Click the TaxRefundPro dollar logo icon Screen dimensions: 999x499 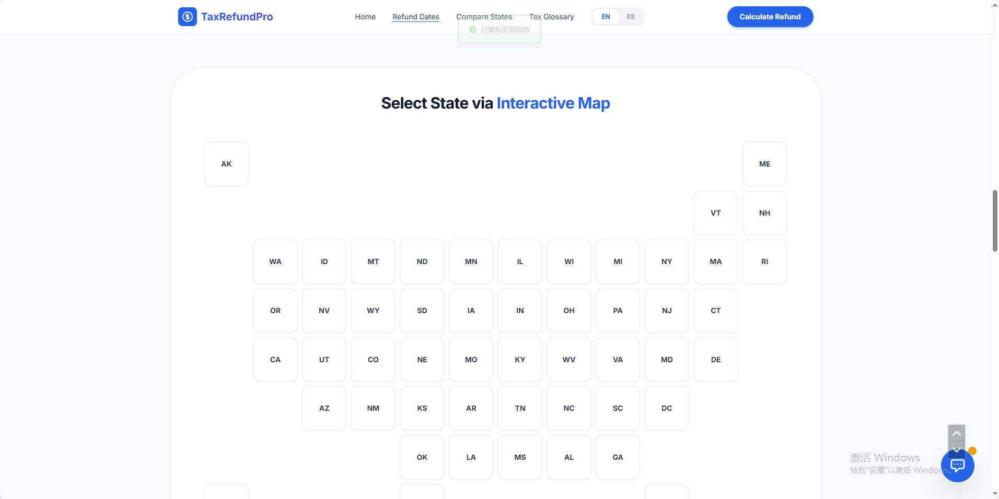click(188, 16)
